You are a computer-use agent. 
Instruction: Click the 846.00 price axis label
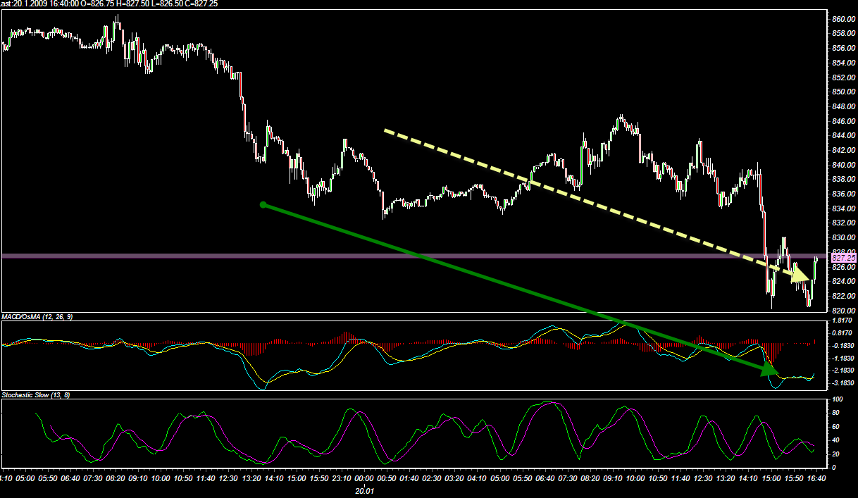click(x=843, y=121)
